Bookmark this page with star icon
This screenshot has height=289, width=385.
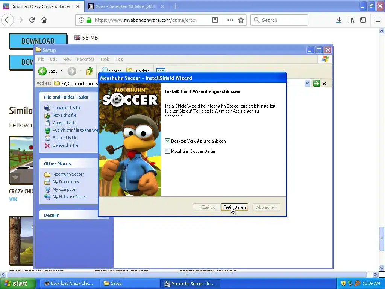pos(241,20)
